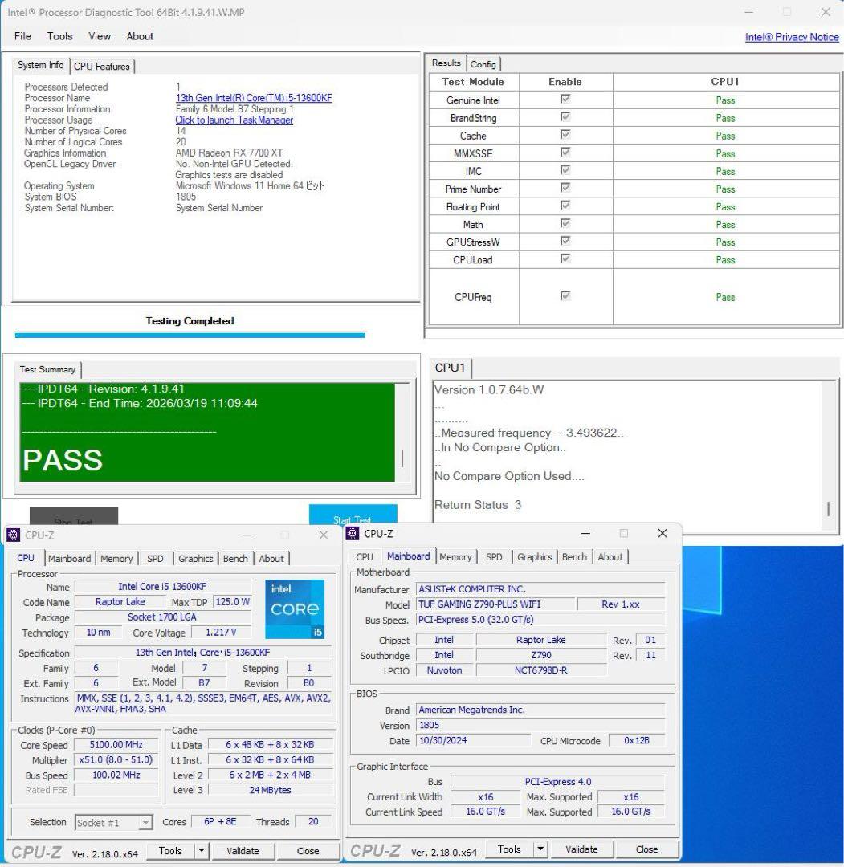
Task: Open the File menu
Action: [x=22, y=36]
